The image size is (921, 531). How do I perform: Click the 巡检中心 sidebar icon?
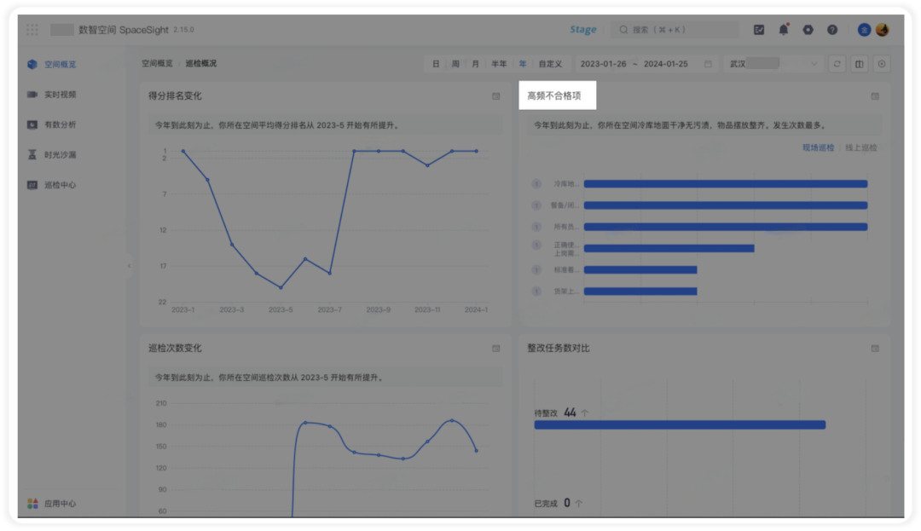tap(32, 185)
